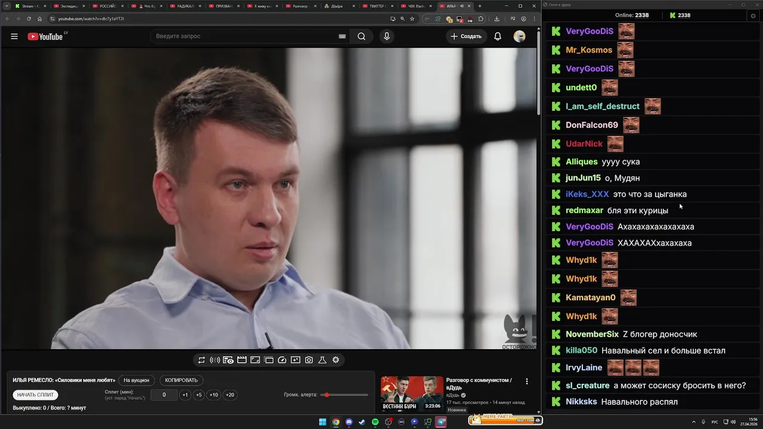763x429 pixels.
Task: Click the resize frame icon in video toolbar
Action: [x=255, y=360]
